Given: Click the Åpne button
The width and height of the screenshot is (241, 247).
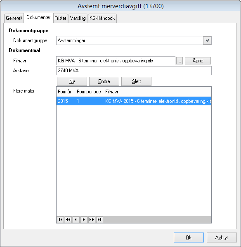Looking at the screenshot, I should [198, 61].
